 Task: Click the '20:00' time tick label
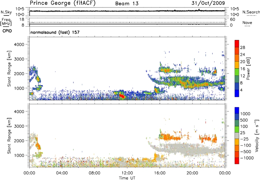point(192,173)
